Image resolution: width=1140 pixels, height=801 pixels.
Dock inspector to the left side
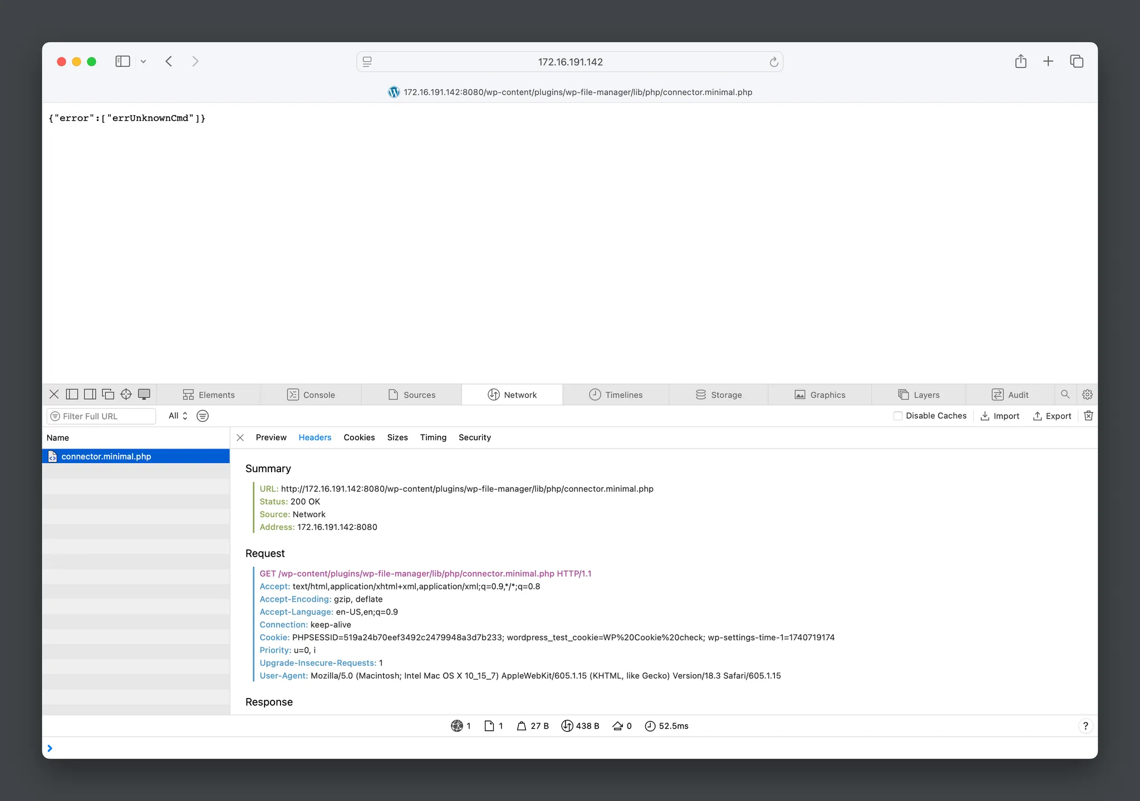(x=72, y=394)
